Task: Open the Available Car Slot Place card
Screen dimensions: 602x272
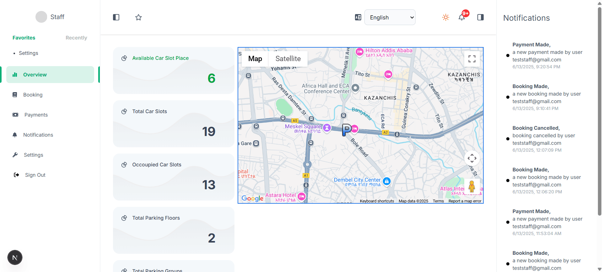Action: point(174,71)
